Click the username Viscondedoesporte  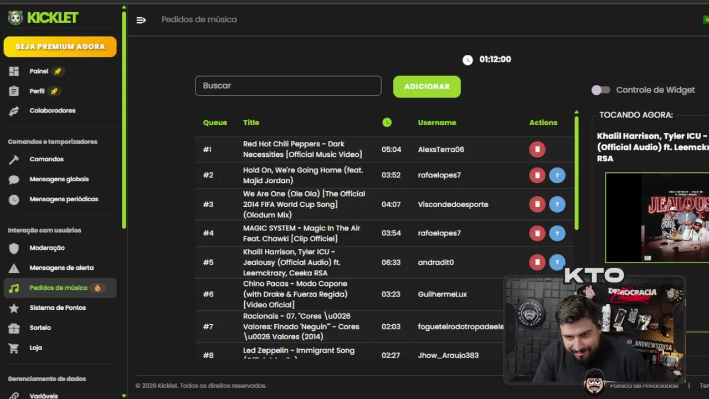click(453, 204)
